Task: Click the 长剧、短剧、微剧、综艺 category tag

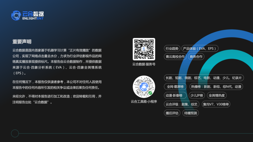Action: [x=204, y=78]
